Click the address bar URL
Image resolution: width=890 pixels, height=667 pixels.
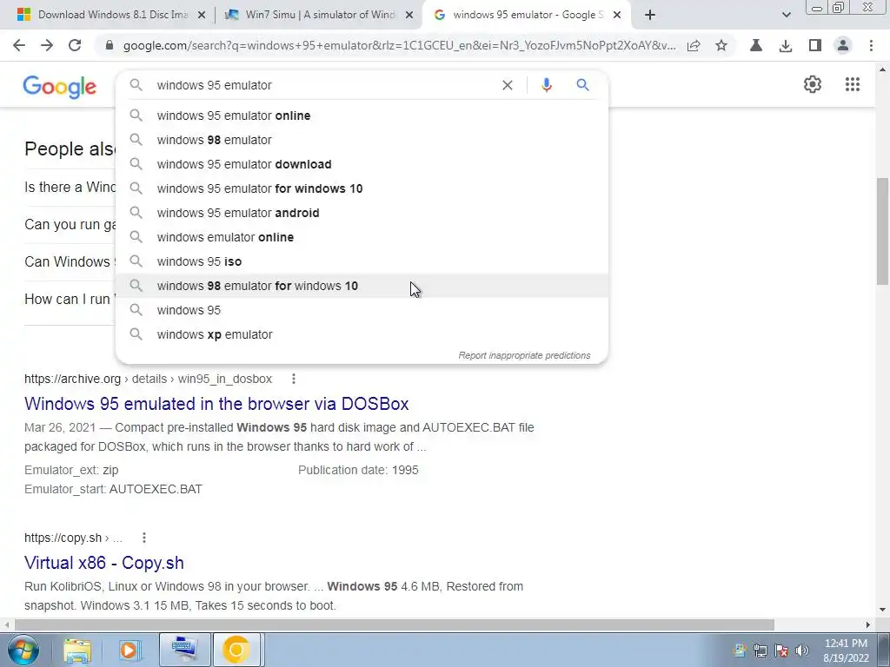pyautogui.click(x=399, y=45)
